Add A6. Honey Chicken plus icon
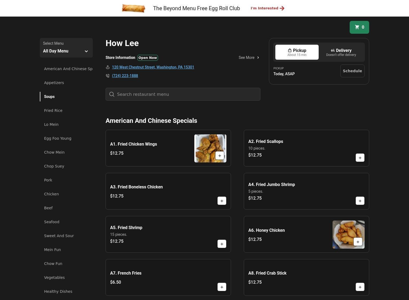This screenshot has width=409, height=300. [358, 242]
